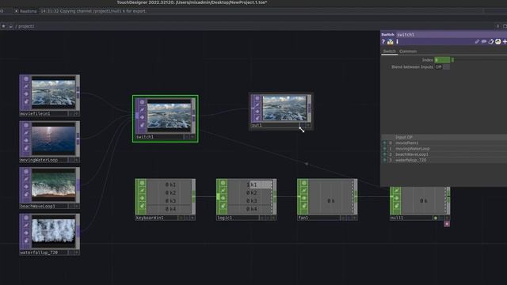Open operator help question mark icon
This screenshot has width=507, height=285.
383,42
